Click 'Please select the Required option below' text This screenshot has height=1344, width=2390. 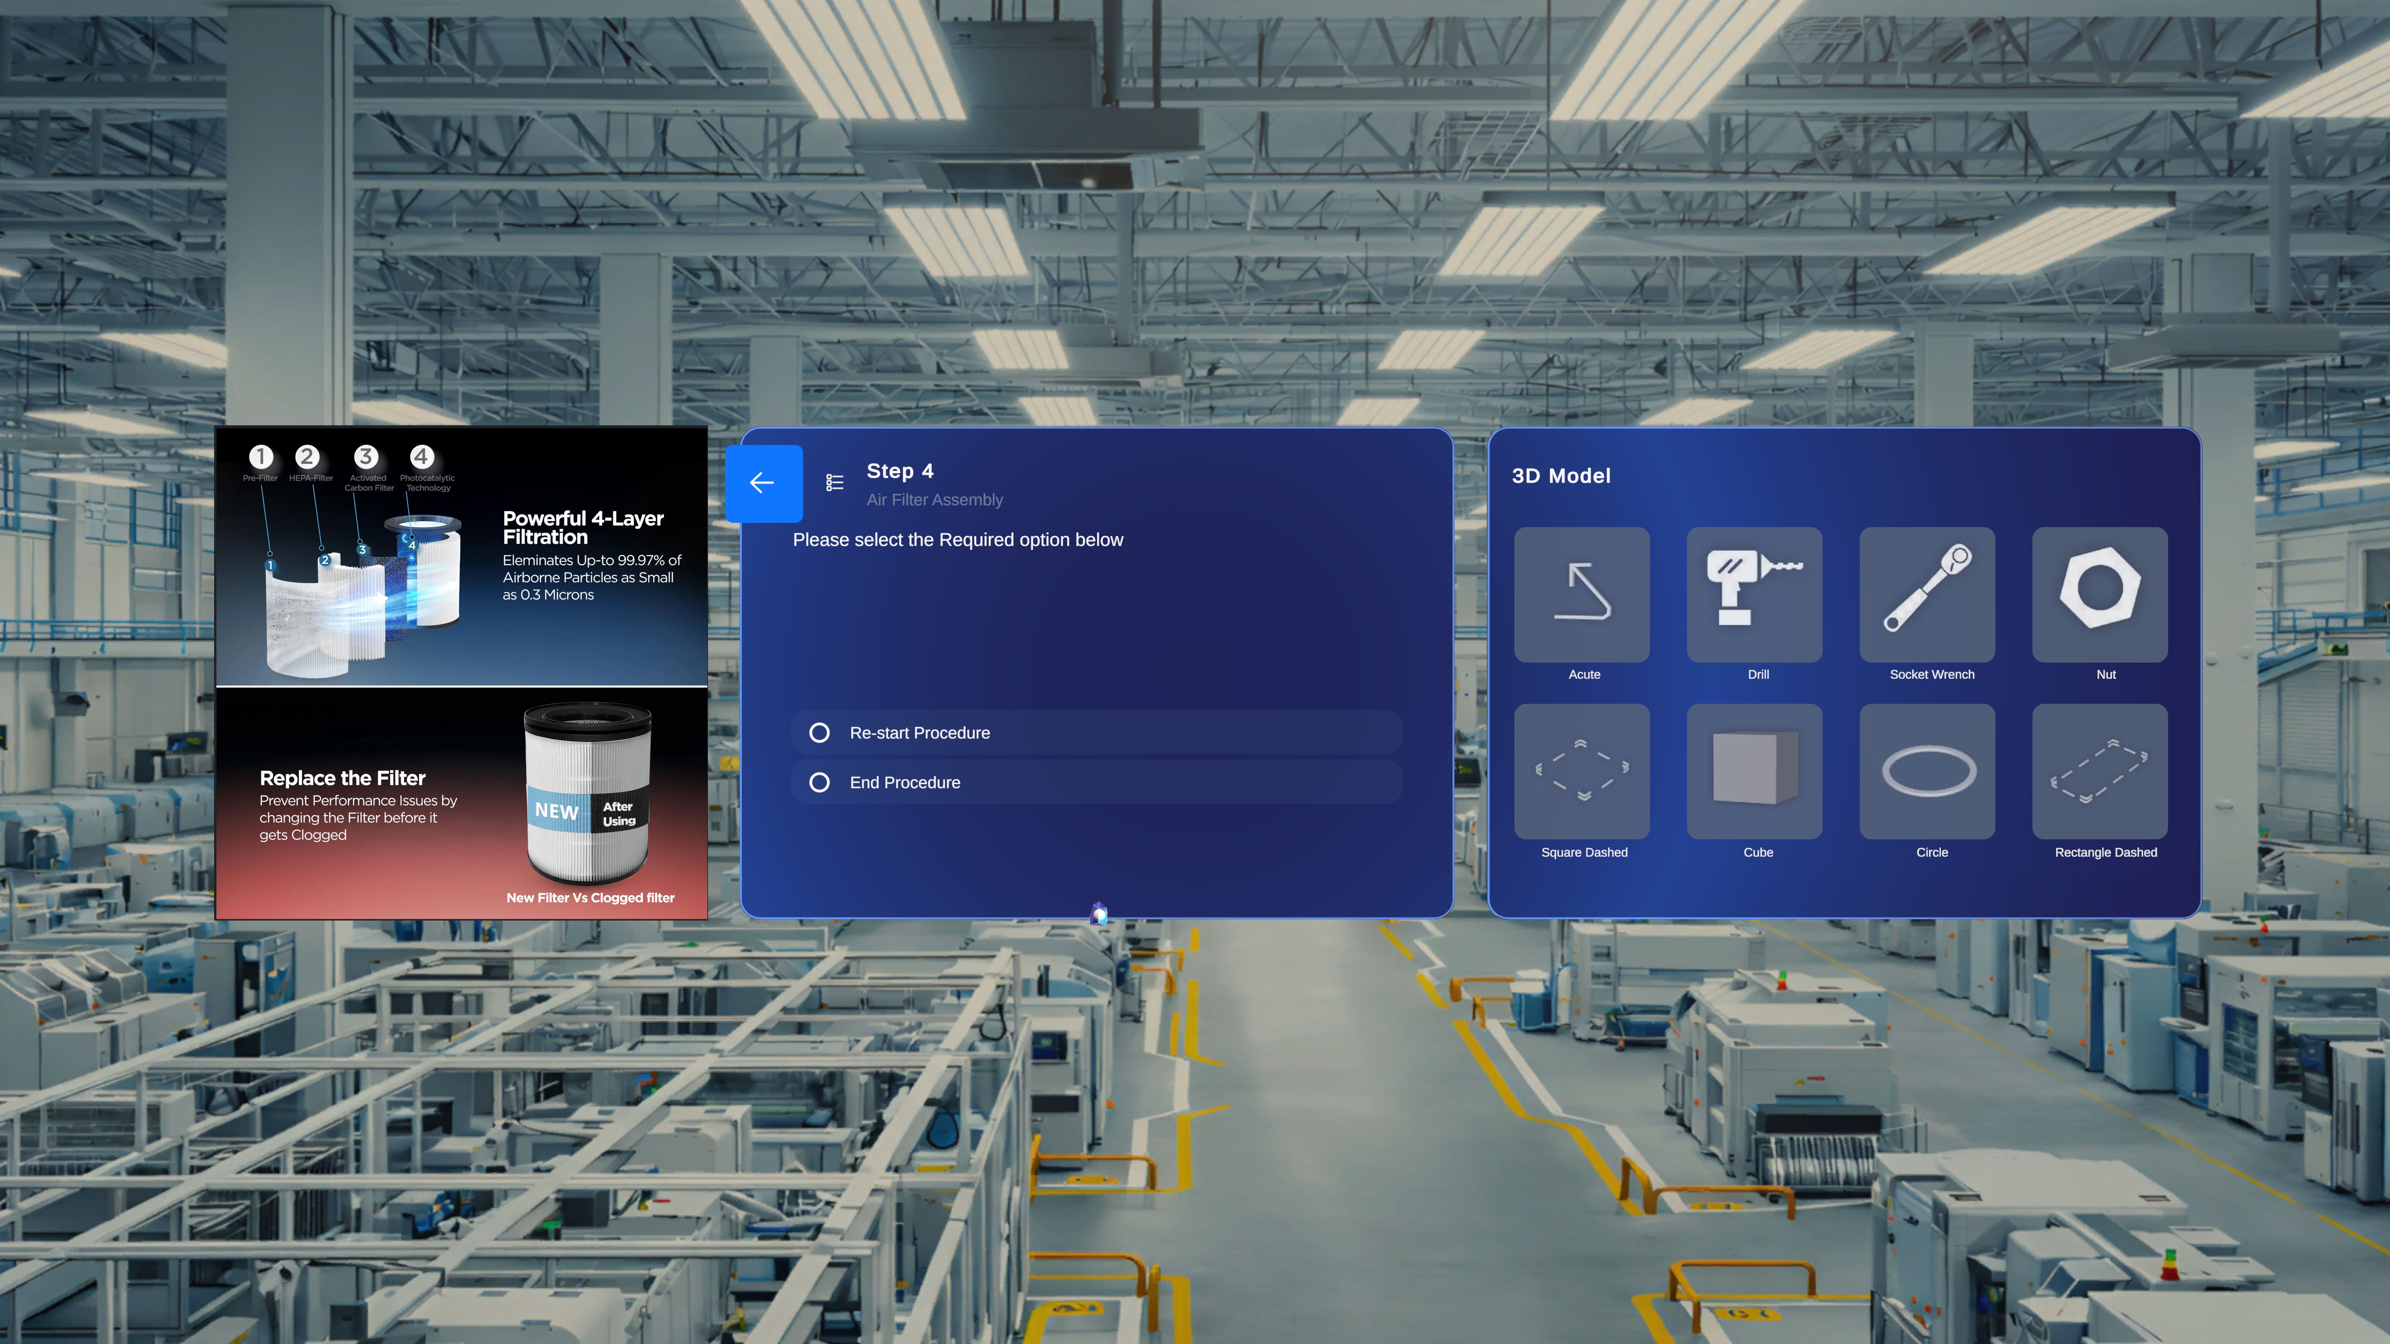coord(958,540)
